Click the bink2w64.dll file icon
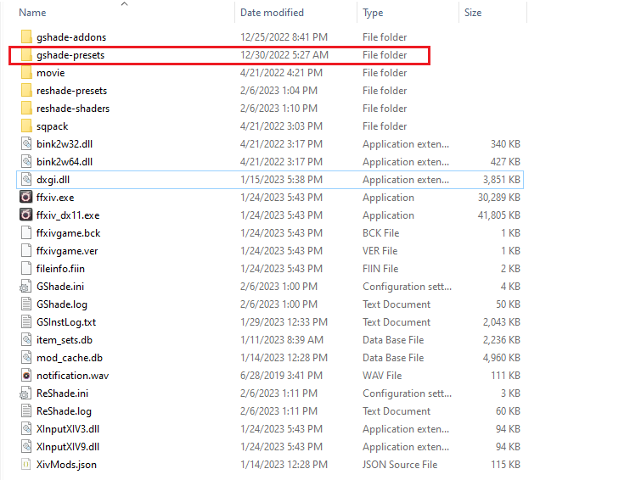Image resolution: width=630 pixels, height=480 pixels. pyautogui.click(x=26, y=162)
